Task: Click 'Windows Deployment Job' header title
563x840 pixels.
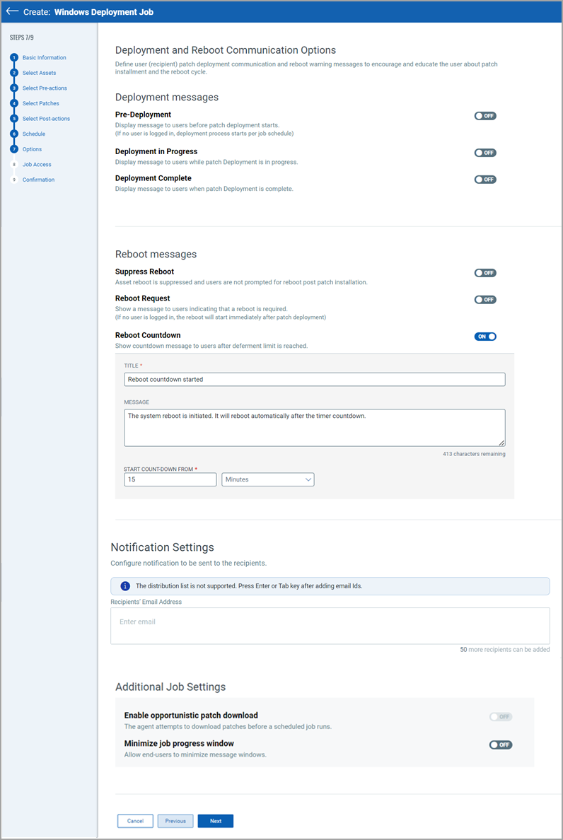Action: (x=104, y=12)
